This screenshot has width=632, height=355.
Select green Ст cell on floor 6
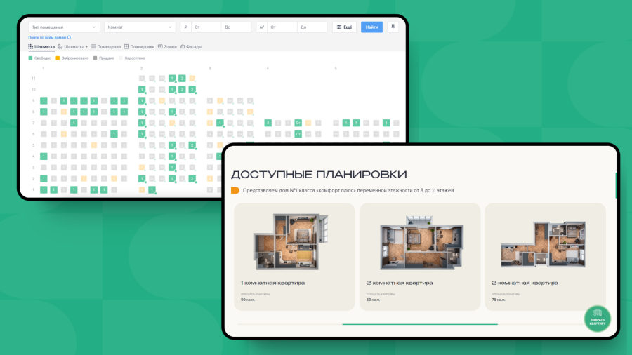[298, 134]
